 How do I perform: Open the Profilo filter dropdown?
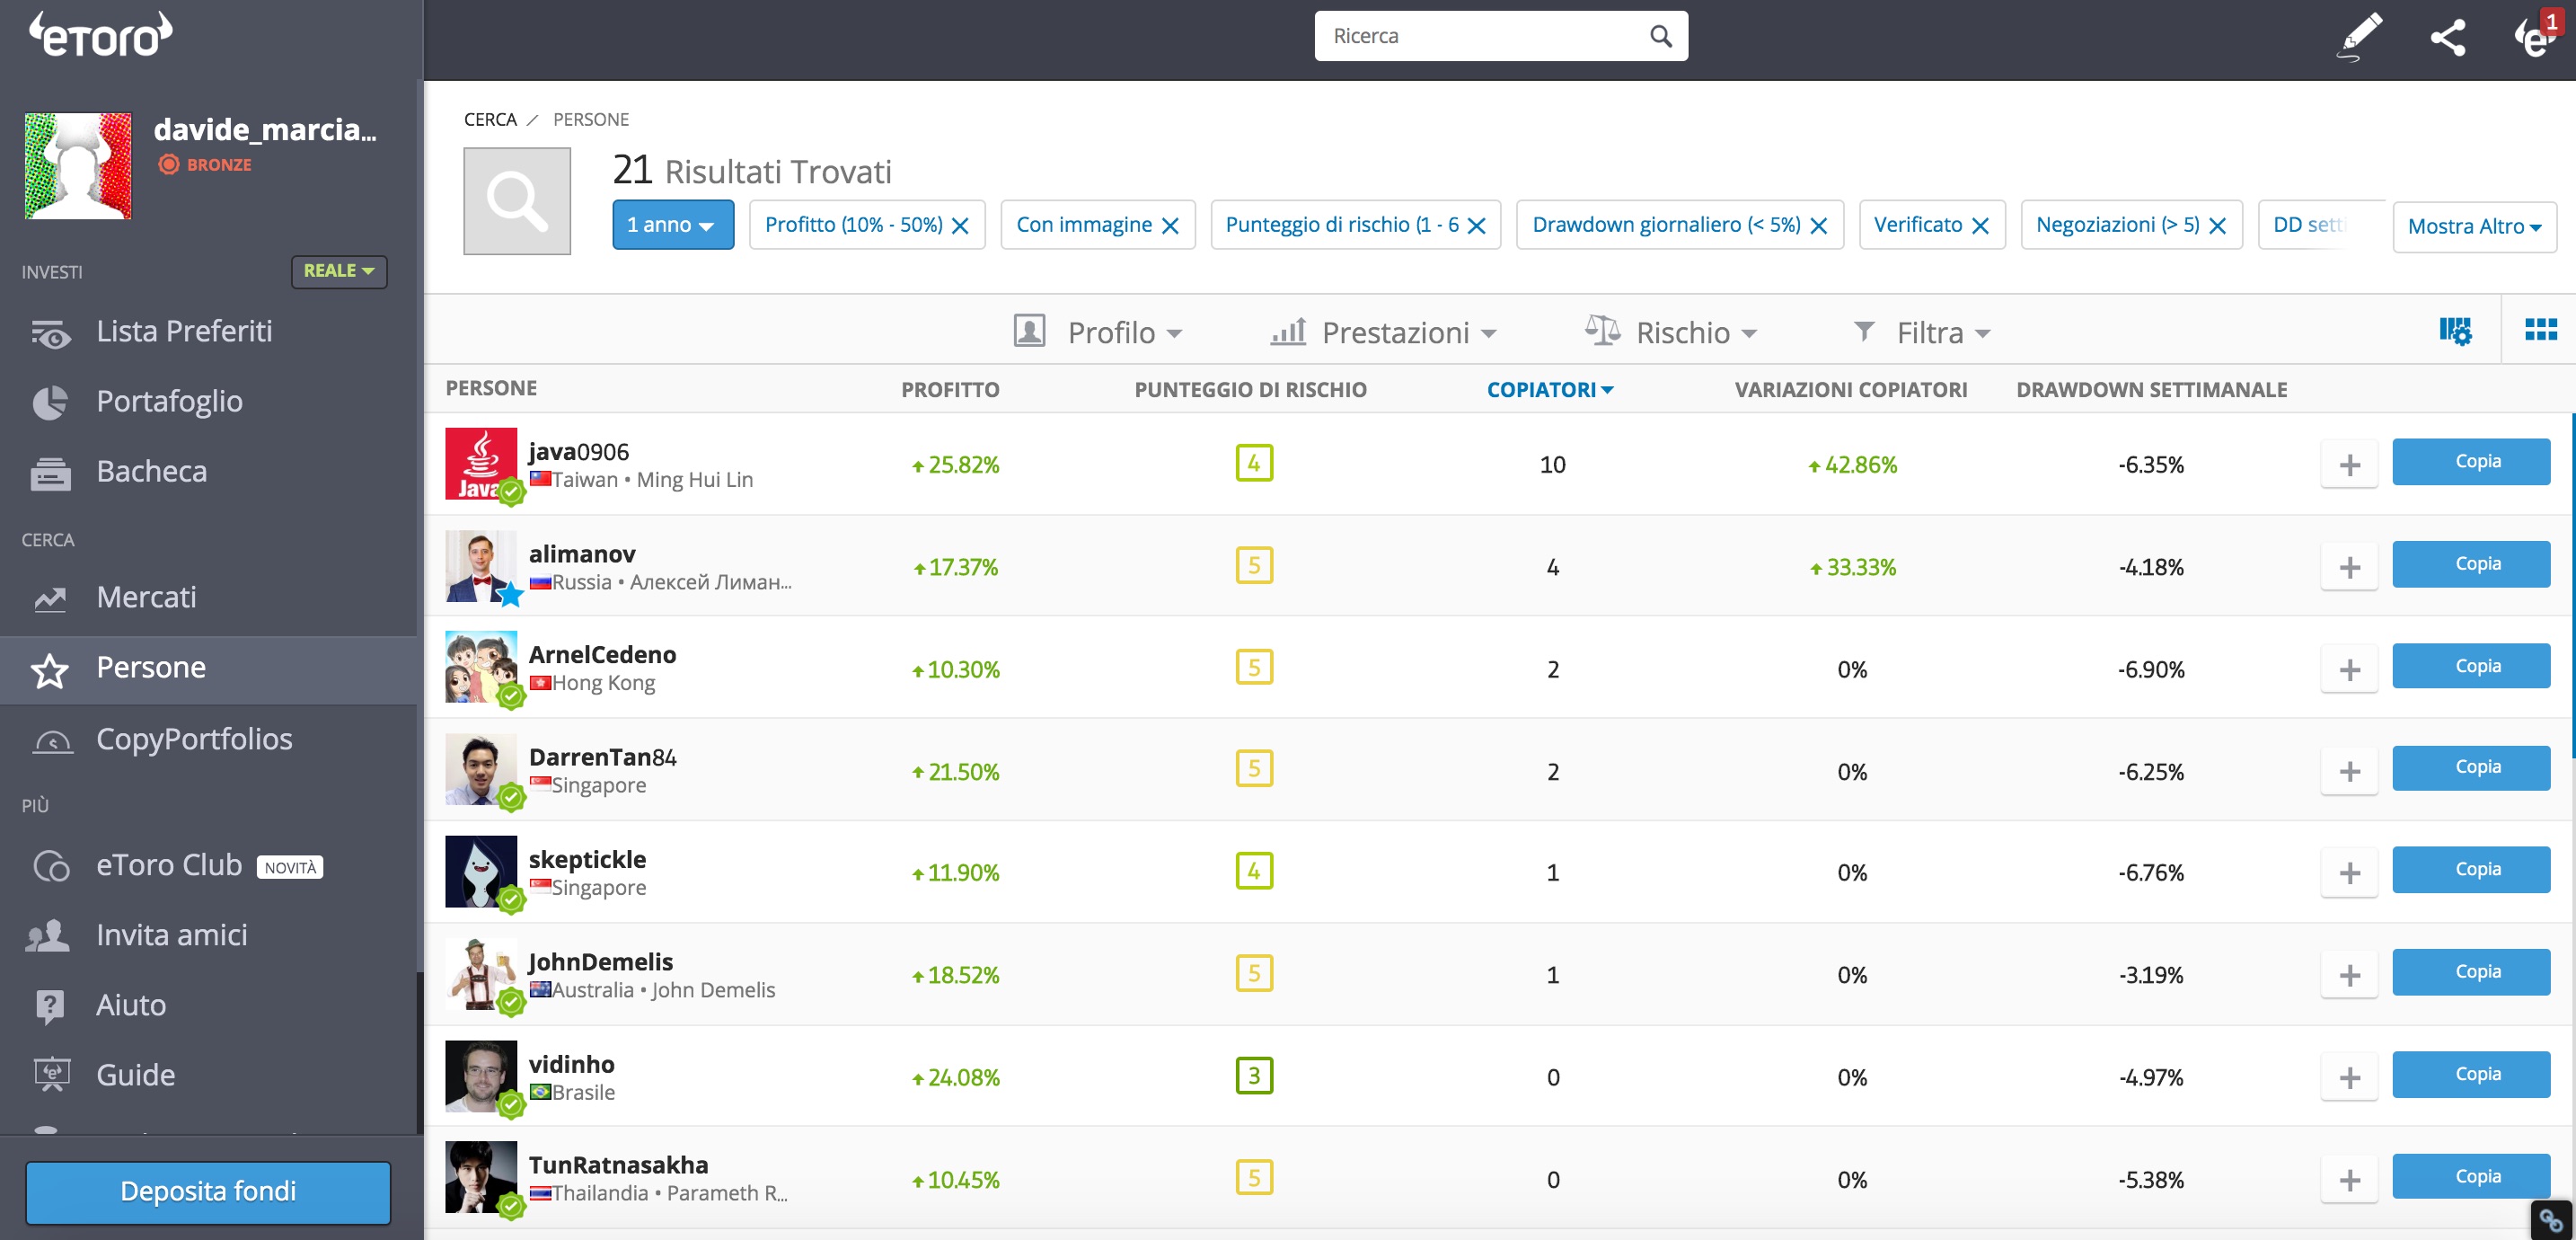click(1098, 332)
